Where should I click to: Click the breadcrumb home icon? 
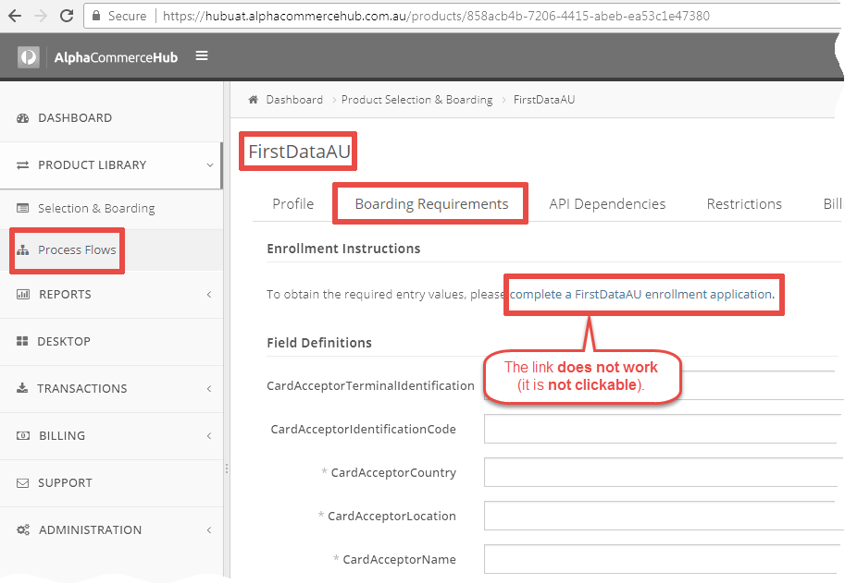tap(253, 100)
